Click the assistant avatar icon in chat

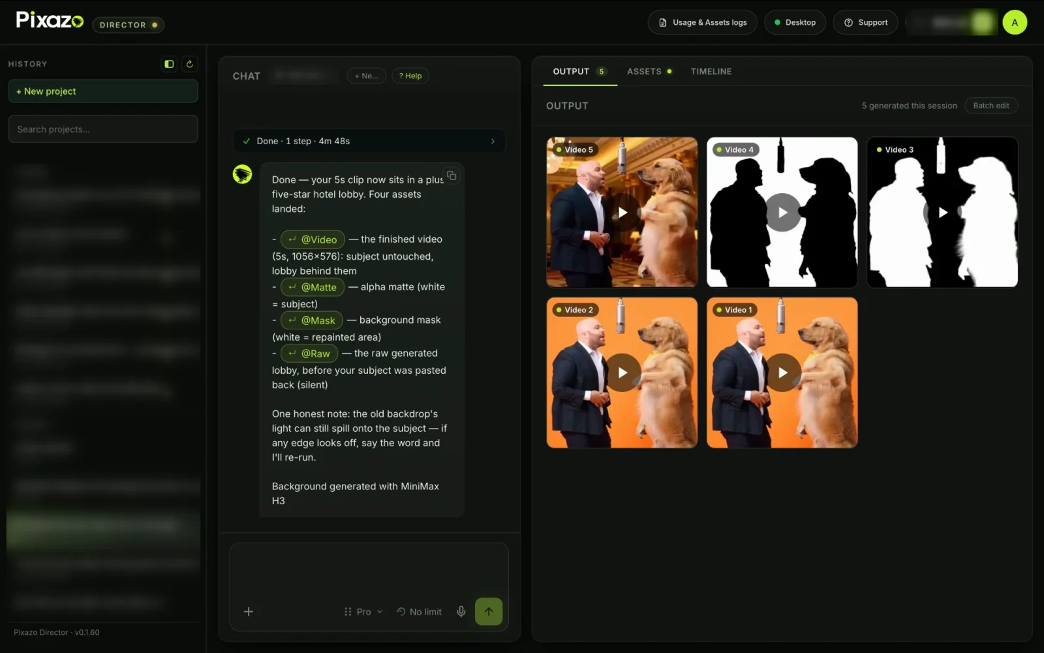pyautogui.click(x=243, y=174)
